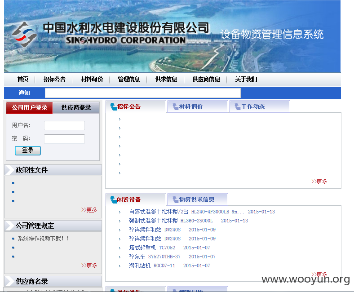354x292 pixels.
Task: Click the chevron before 塔式起重机 item
Action: click(119, 248)
